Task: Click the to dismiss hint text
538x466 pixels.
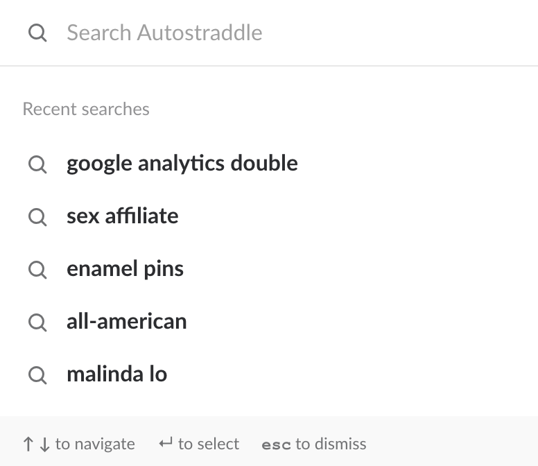Action: [331, 444]
